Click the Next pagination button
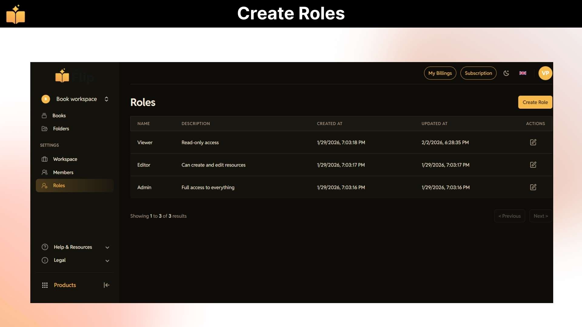Viewport: 582px width, 327px height. click(540, 216)
